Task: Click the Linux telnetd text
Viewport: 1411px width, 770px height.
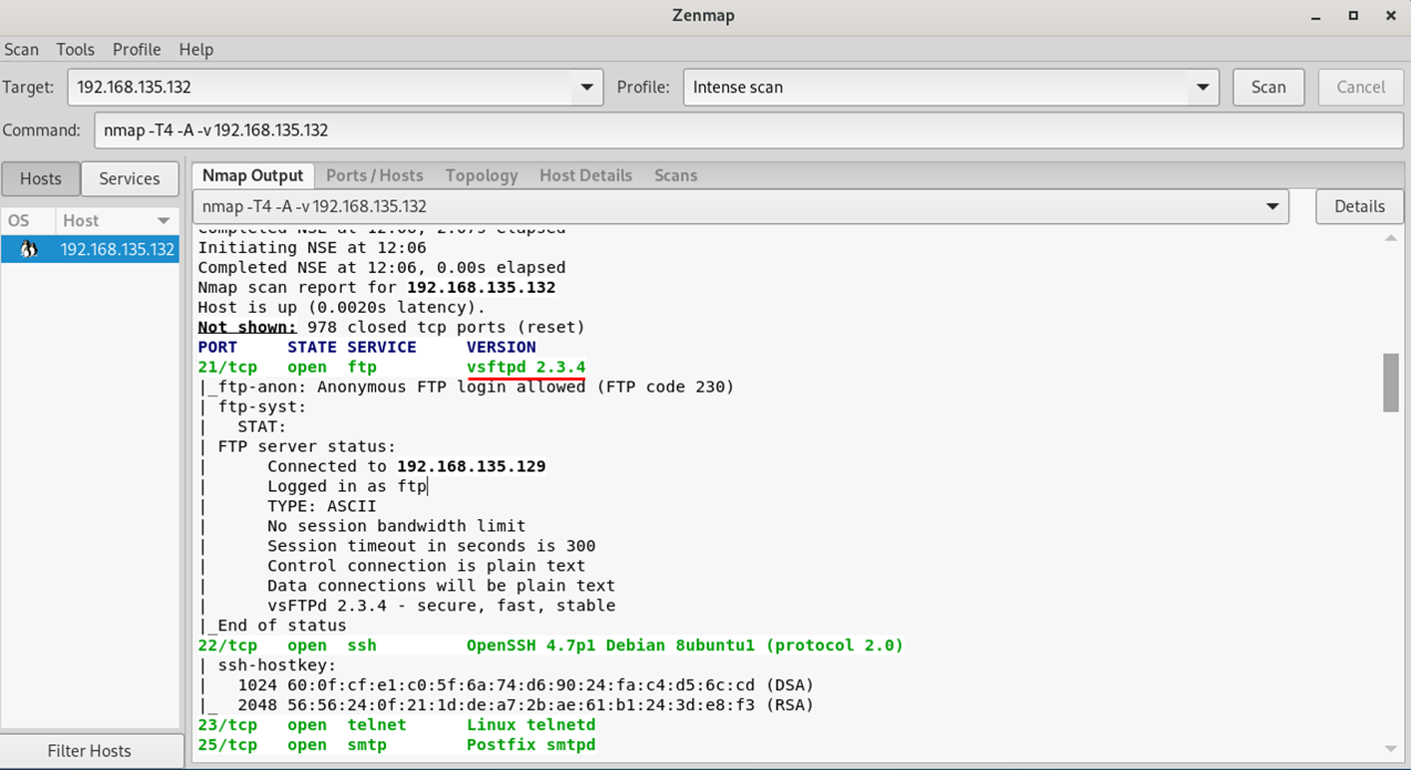Action: pyautogui.click(x=530, y=725)
